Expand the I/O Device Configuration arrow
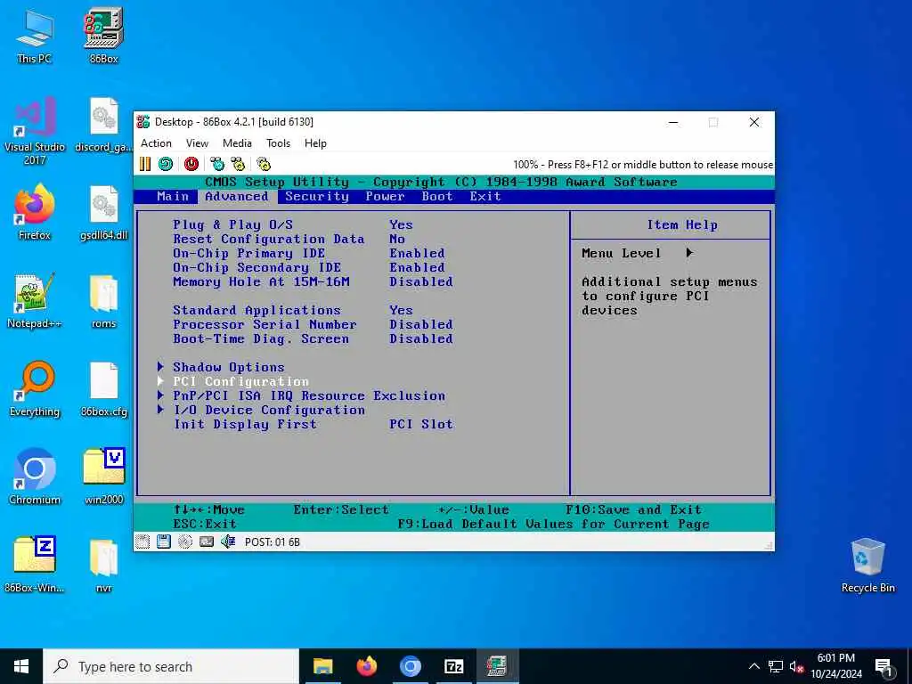Image resolution: width=912 pixels, height=684 pixels. point(160,410)
